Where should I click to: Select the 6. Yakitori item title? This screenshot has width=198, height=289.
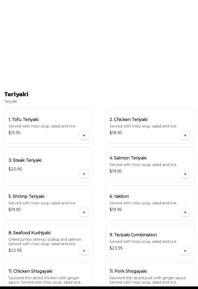pos(119,196)
